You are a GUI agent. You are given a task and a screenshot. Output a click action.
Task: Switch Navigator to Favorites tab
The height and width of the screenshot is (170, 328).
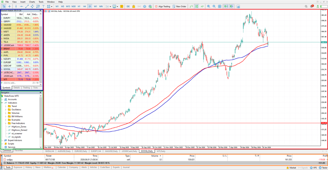tap(19, 151)
